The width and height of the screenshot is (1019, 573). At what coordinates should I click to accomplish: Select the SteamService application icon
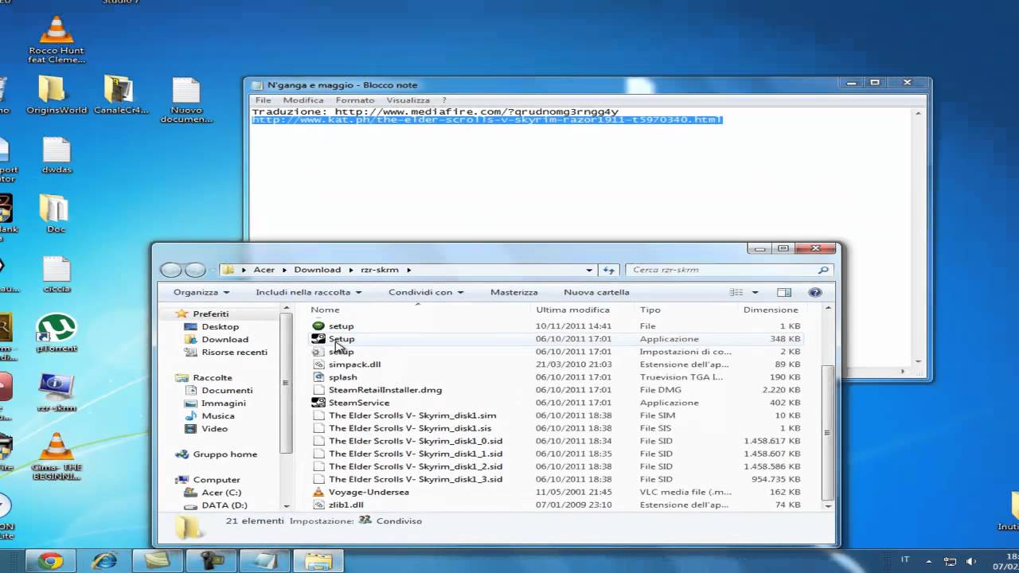tap(318, 403)
